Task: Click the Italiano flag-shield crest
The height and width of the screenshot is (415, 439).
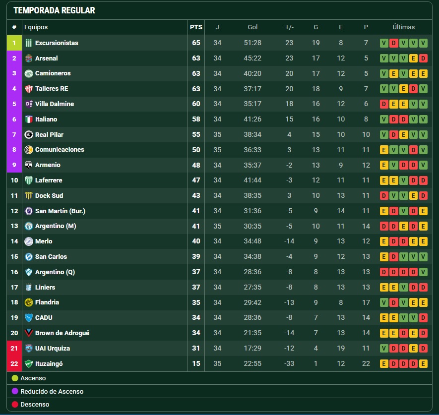Action: coord(29,119)
